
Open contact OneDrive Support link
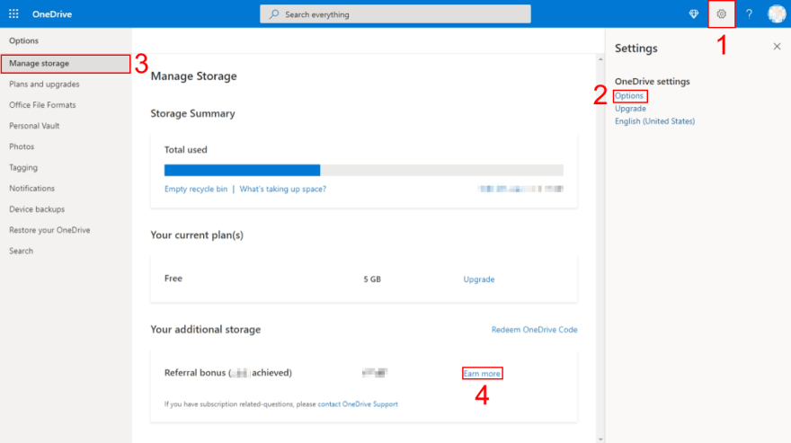click(x=358, y=404)
